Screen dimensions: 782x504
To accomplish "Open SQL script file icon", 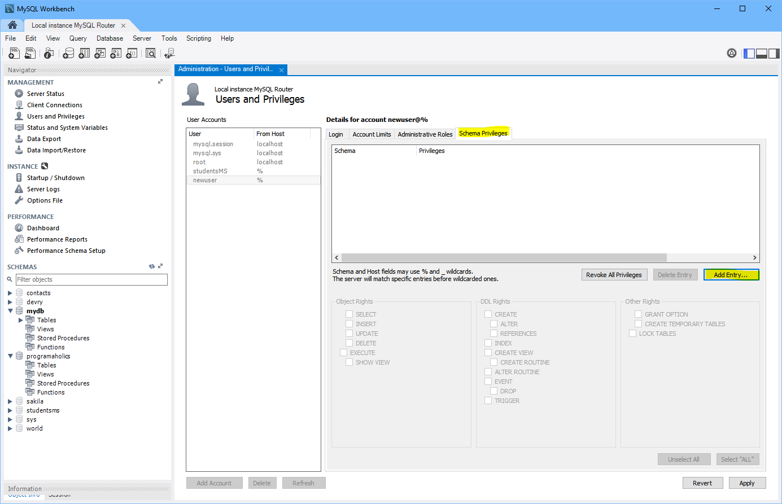I will click(30, 53).
